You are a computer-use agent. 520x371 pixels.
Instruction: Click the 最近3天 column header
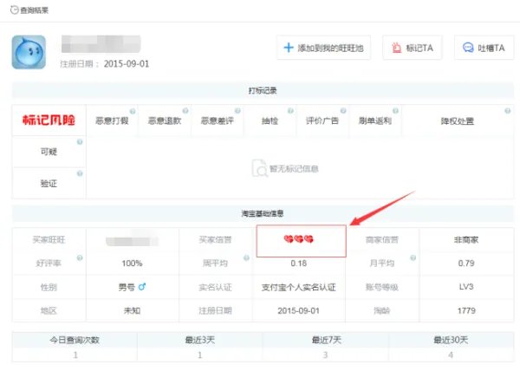point(200,340)
